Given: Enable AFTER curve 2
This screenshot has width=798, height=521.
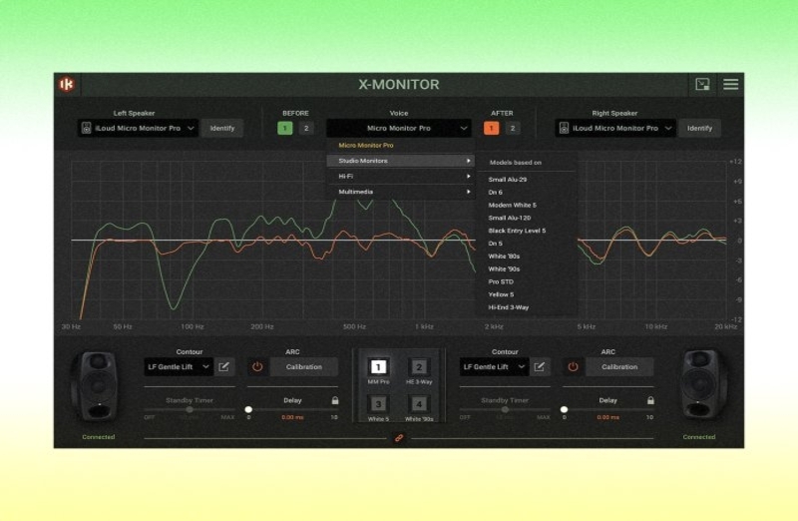Looking at the screenshot, I should coord(513,129).
